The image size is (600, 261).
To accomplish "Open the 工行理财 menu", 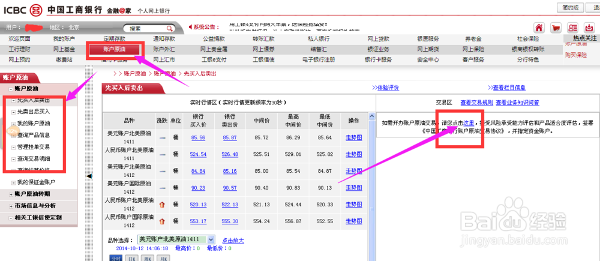I will click(x=20, y=49).
